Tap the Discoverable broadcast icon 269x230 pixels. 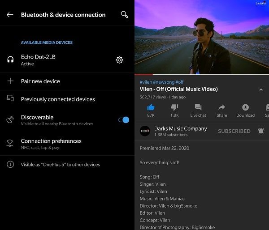click(x=10, y=119)
